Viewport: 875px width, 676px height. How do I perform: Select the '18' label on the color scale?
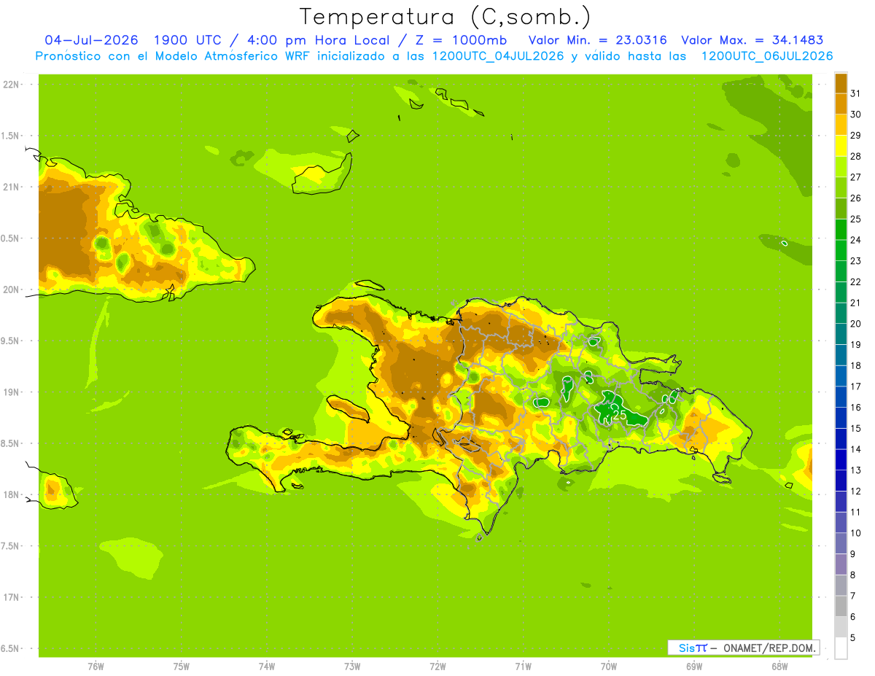855,365
